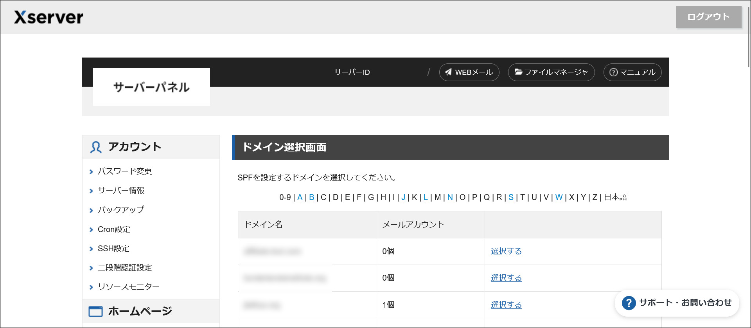Click the arrow beside パスワード変更
The image size is (751, 328).
point(91,172)
